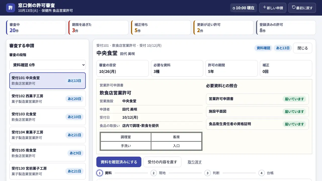Click the 審査の目安 10/26(月) tile
The image size is (322, 181).
coord(123,68)
